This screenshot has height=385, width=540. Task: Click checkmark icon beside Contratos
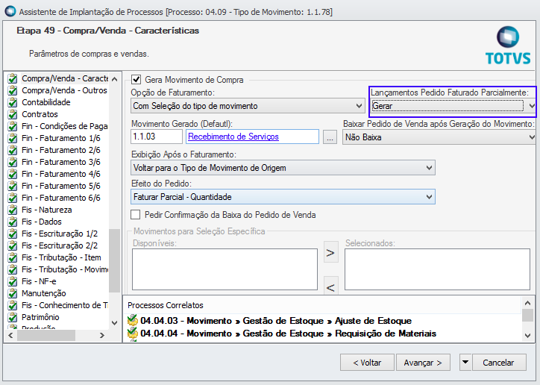pyautogui.click(x=13, y=114)
